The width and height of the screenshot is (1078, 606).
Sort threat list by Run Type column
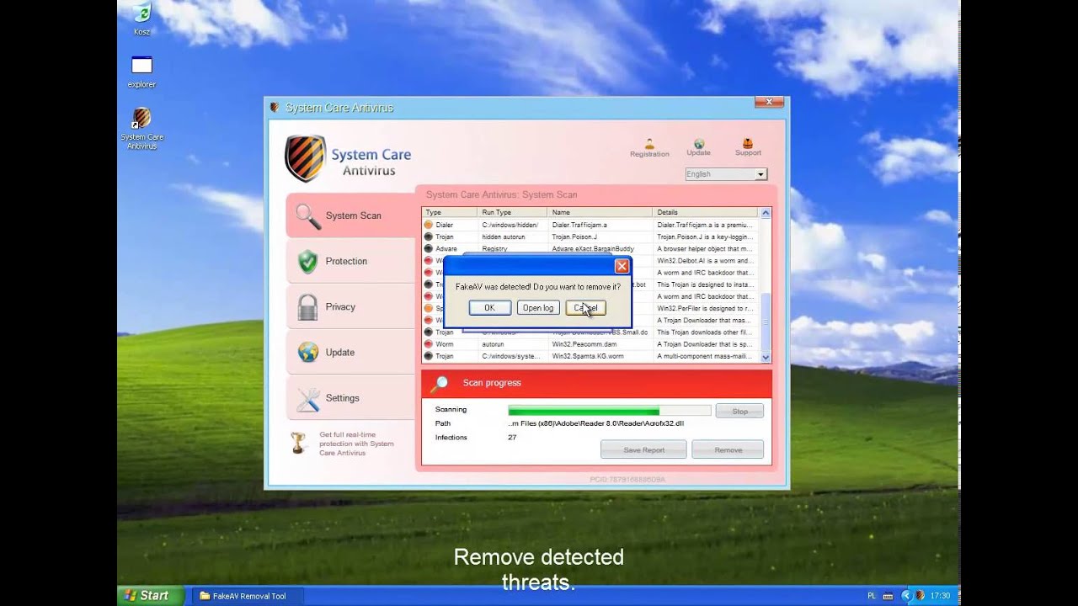coord(512,212)
